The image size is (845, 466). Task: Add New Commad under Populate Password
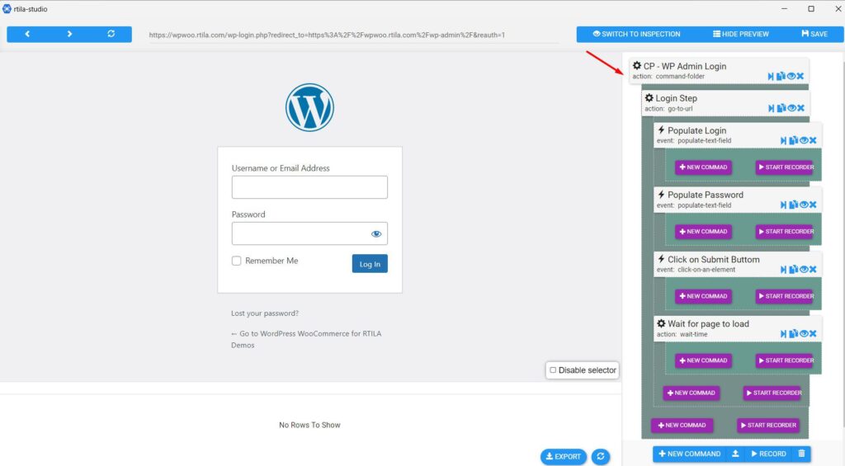pyautogui.click(x=703, y=232)
